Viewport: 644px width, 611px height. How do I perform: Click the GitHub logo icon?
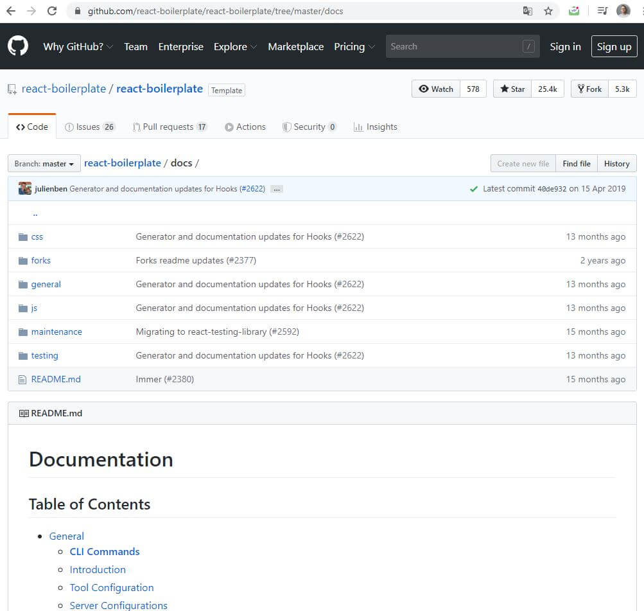pyautogui.click(x=17, y=46)
